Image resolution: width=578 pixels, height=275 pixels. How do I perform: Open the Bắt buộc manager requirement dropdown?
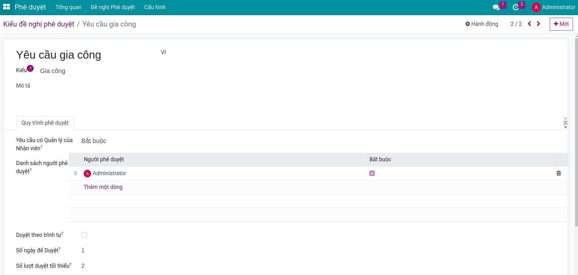[94, 141]
